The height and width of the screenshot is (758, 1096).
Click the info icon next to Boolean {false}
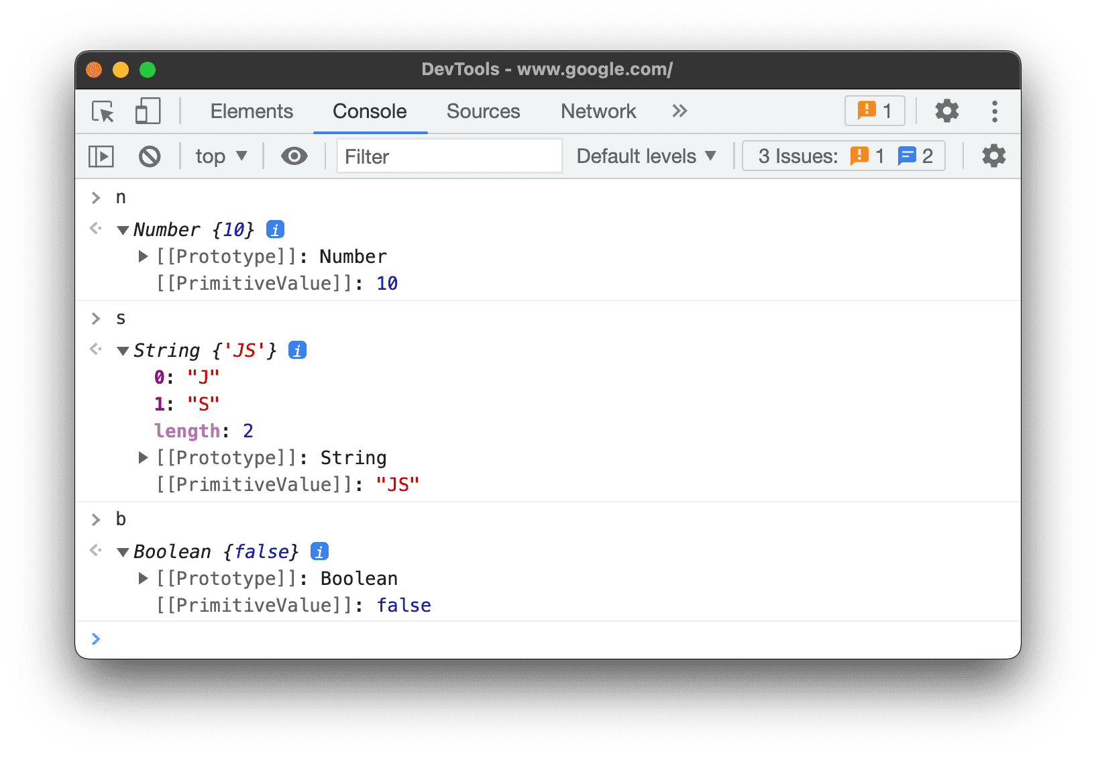click(x=319, y=551)
